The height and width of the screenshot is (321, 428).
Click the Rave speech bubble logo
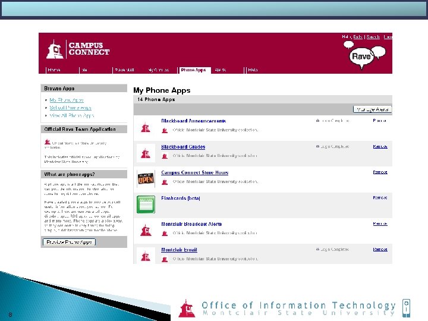(364, 55)
